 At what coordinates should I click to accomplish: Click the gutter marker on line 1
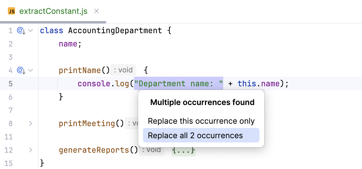[21, 30]
